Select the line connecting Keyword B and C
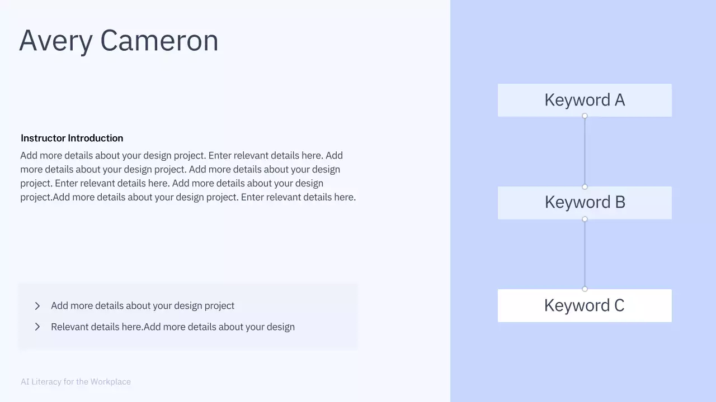This screenshot has height=402, width=716. [585, 254]
